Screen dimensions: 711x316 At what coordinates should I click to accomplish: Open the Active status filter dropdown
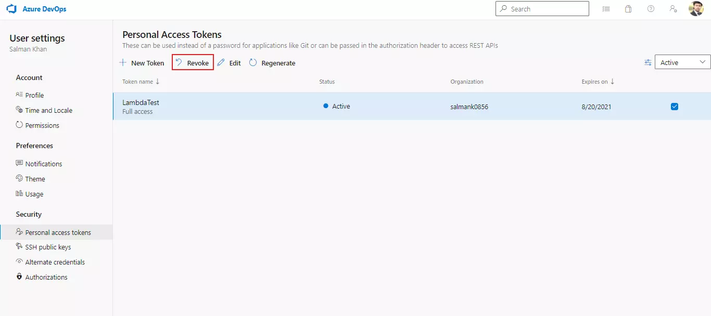pos(682,62)
